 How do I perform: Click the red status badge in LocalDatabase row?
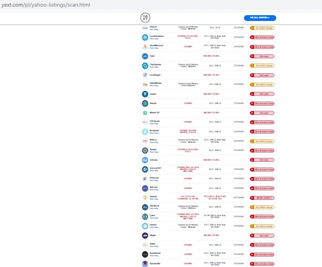(x=262, y=37)
